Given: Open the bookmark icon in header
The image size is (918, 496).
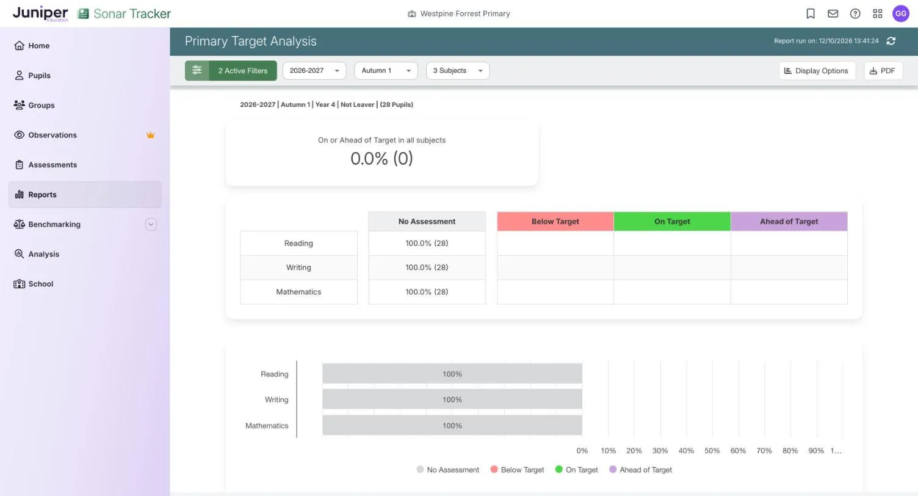Looking at the screenshot, I should tap(811, 13).
